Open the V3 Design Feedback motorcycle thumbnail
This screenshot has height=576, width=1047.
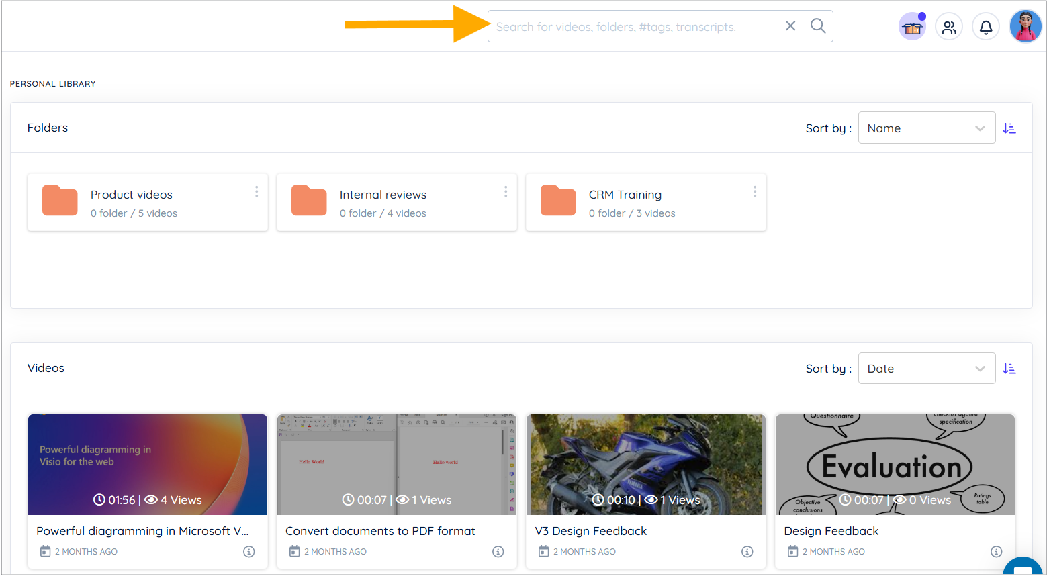645,464
